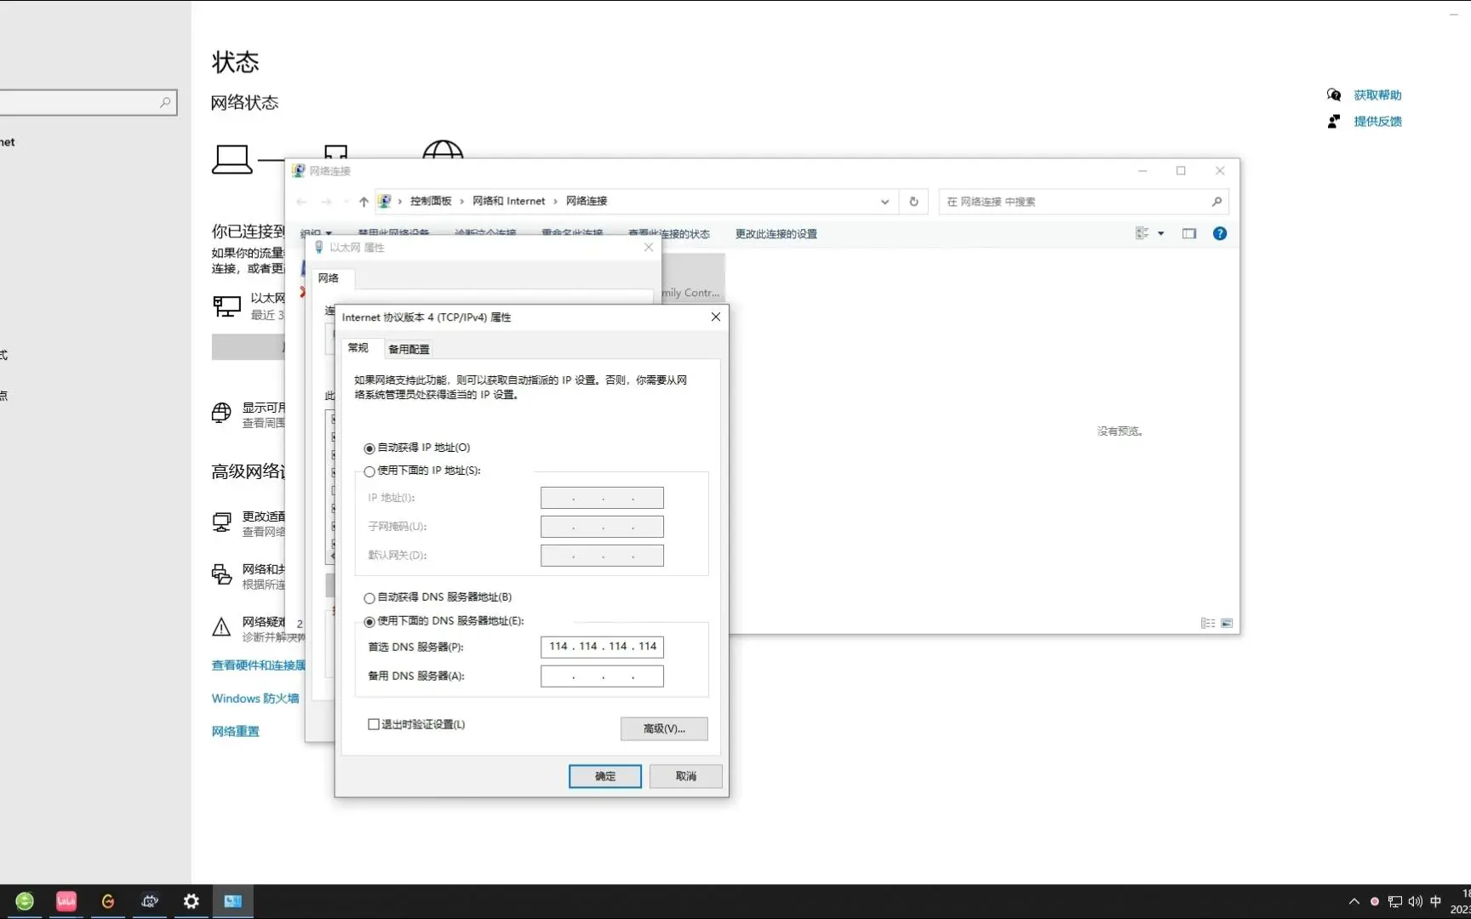The height and width of the screenshot is (919, 1471).
Task: Open the Windows 防火墙 link
Action: (x=255, y=699)
